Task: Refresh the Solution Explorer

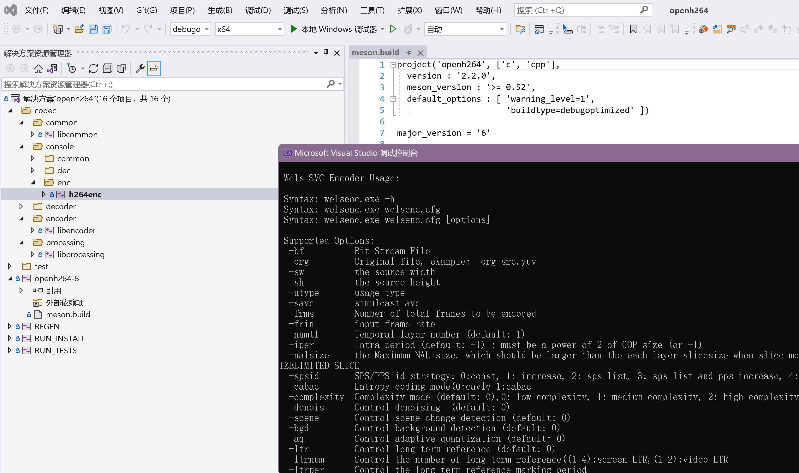Action: (93, 68)
